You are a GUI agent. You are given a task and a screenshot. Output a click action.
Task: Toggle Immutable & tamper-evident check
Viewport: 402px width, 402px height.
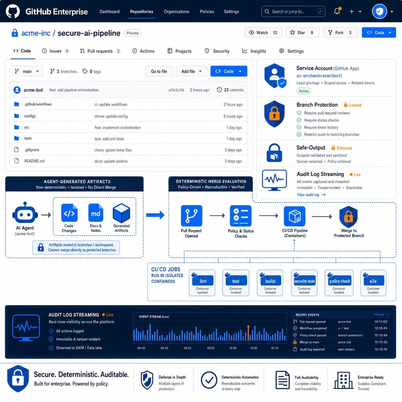(x=51, y=339)
